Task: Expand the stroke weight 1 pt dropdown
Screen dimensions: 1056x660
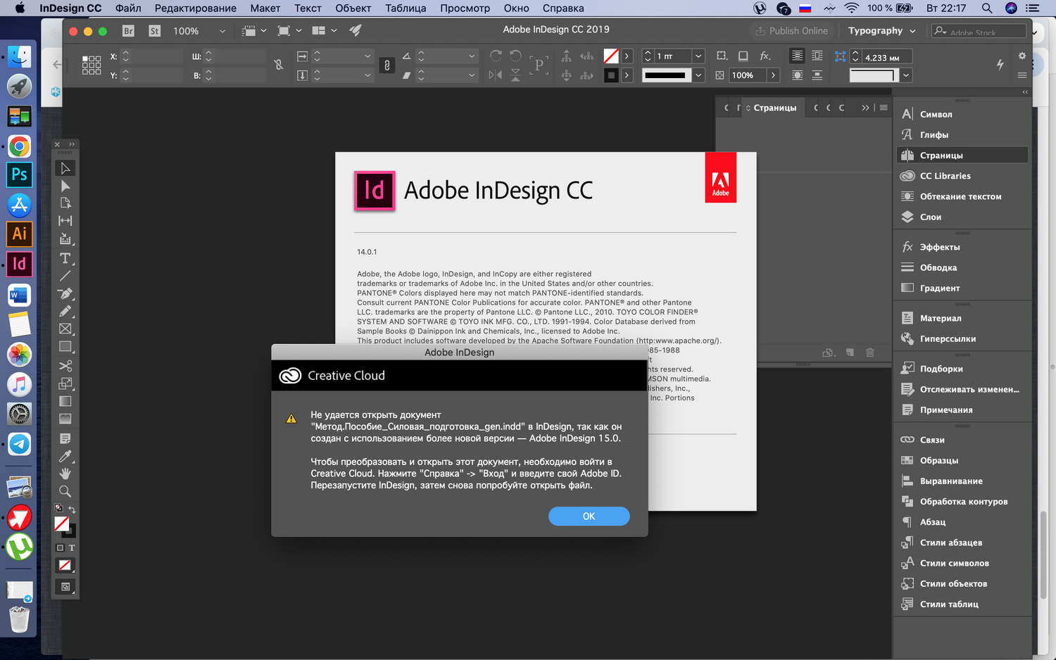Action: point(698,56)
